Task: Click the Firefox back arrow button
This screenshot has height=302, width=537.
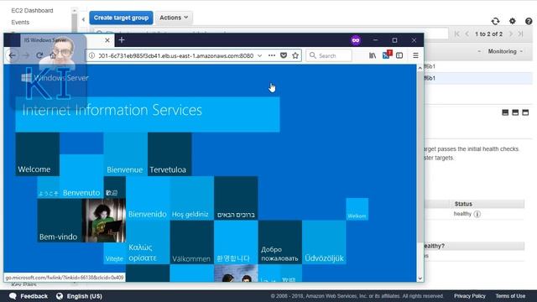Action: click(13, 55)
